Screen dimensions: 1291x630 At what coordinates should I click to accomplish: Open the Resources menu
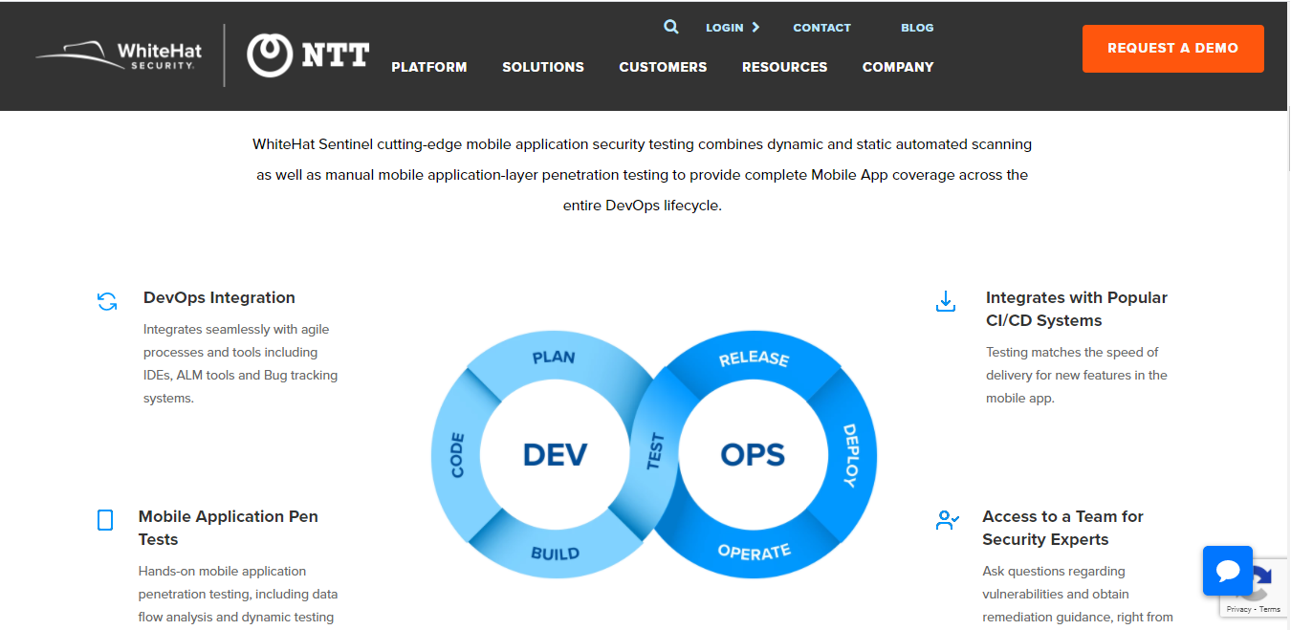pos(785,67)
